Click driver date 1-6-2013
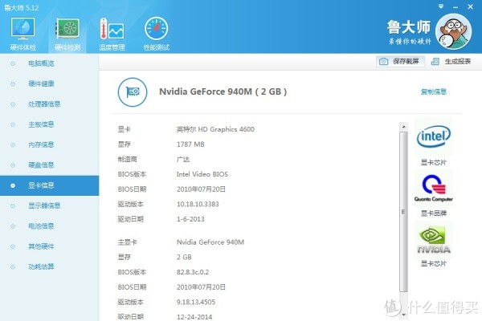The width and height of the screenshot is (482, 321). coord(190,219)
